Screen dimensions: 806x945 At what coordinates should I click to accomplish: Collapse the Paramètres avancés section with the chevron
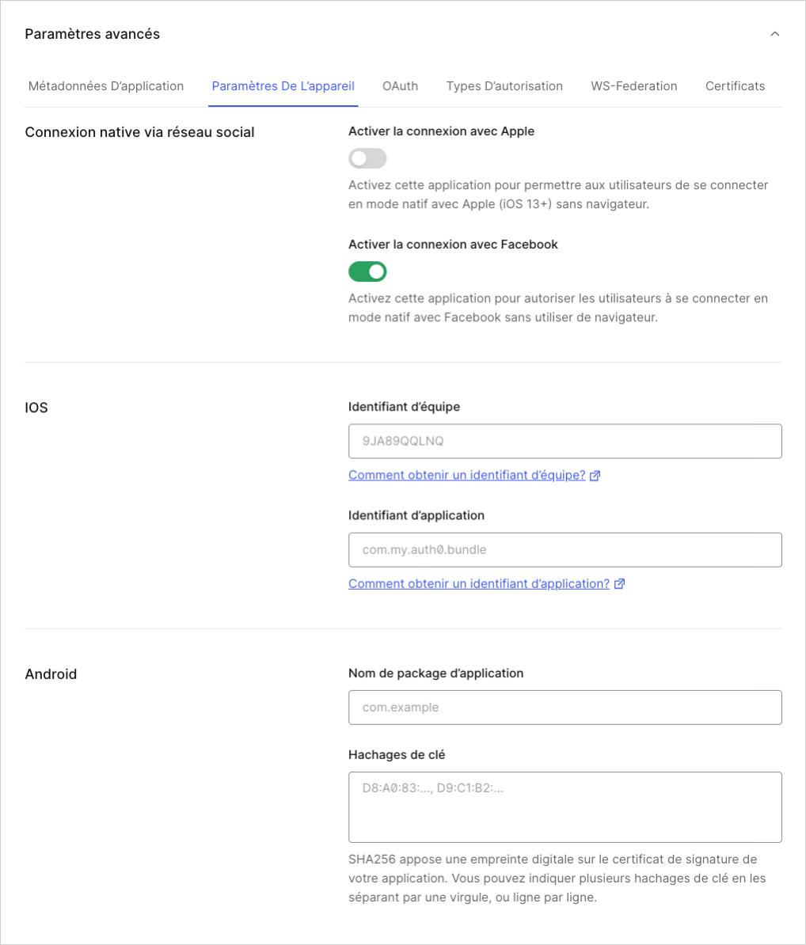coord(775,34)
